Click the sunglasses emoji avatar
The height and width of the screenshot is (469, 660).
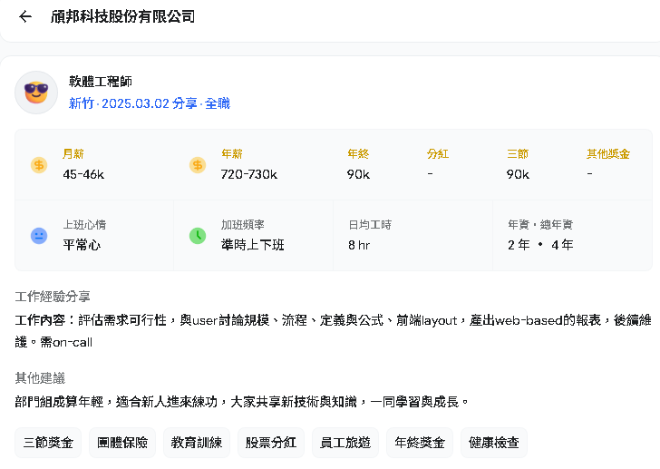(36, 93)
